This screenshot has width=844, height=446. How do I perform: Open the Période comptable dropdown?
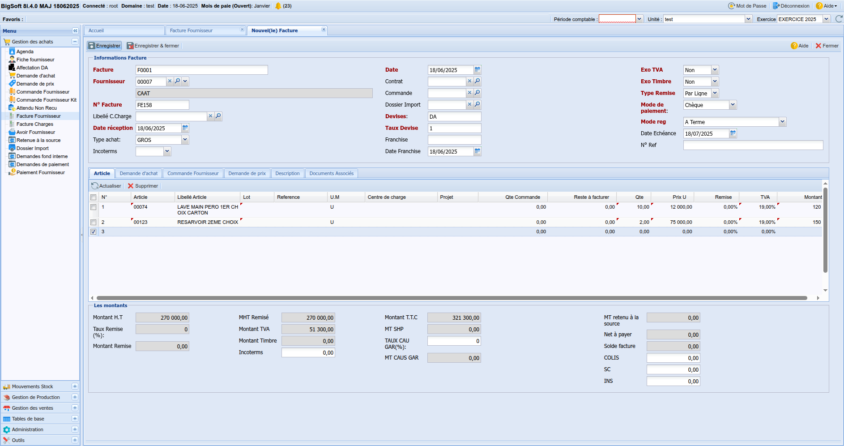coord(639,19)
